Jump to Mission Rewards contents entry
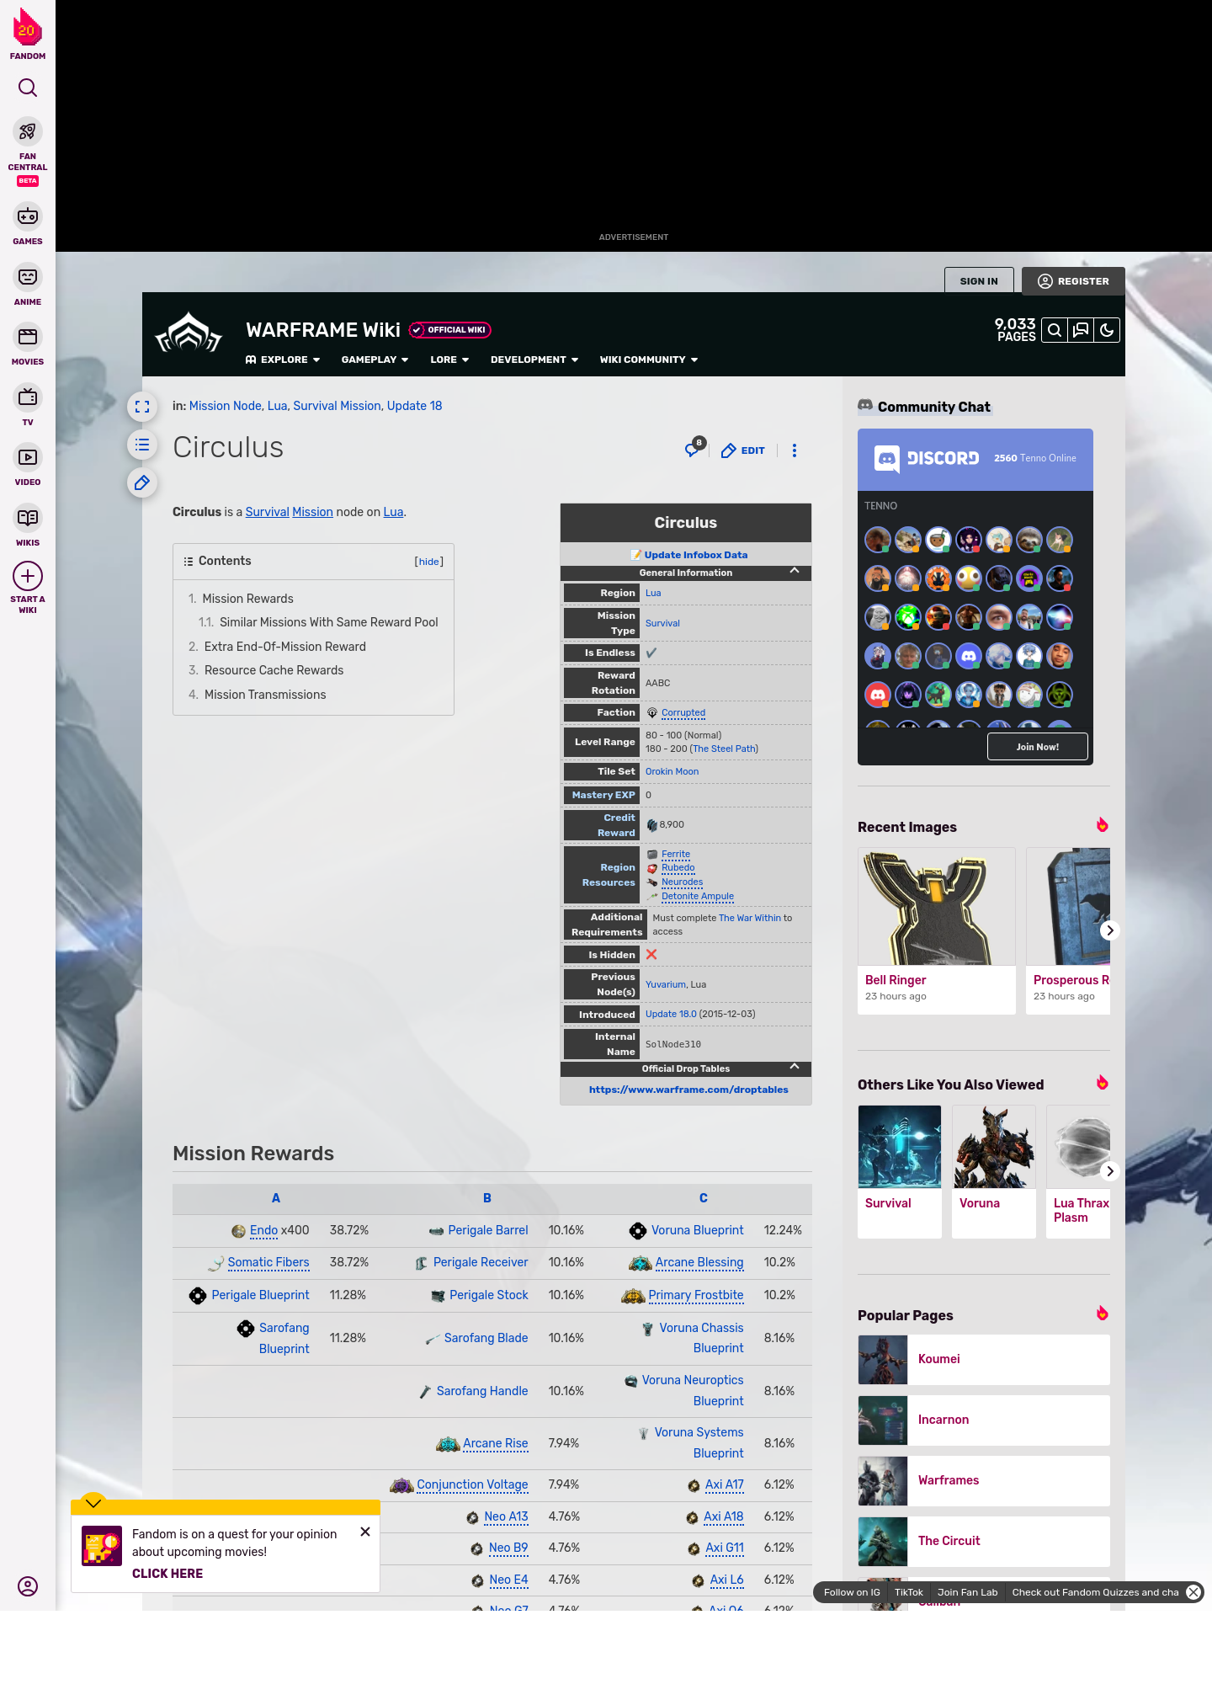This screenshot has height=1684, width=1212. tap(247, 599)
